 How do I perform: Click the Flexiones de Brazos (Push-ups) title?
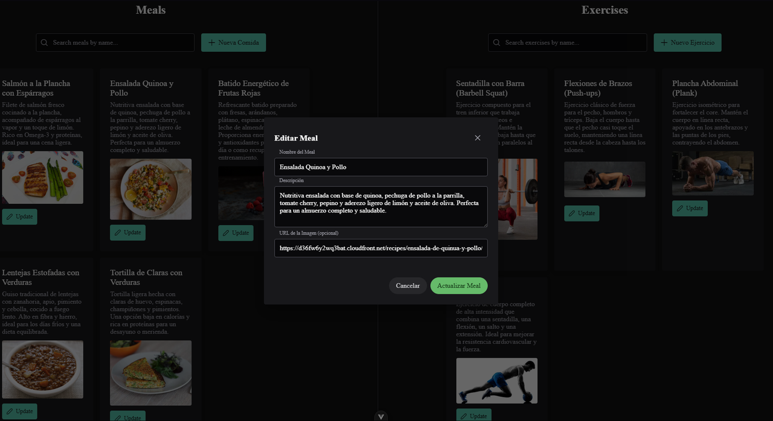click(598, 88)
